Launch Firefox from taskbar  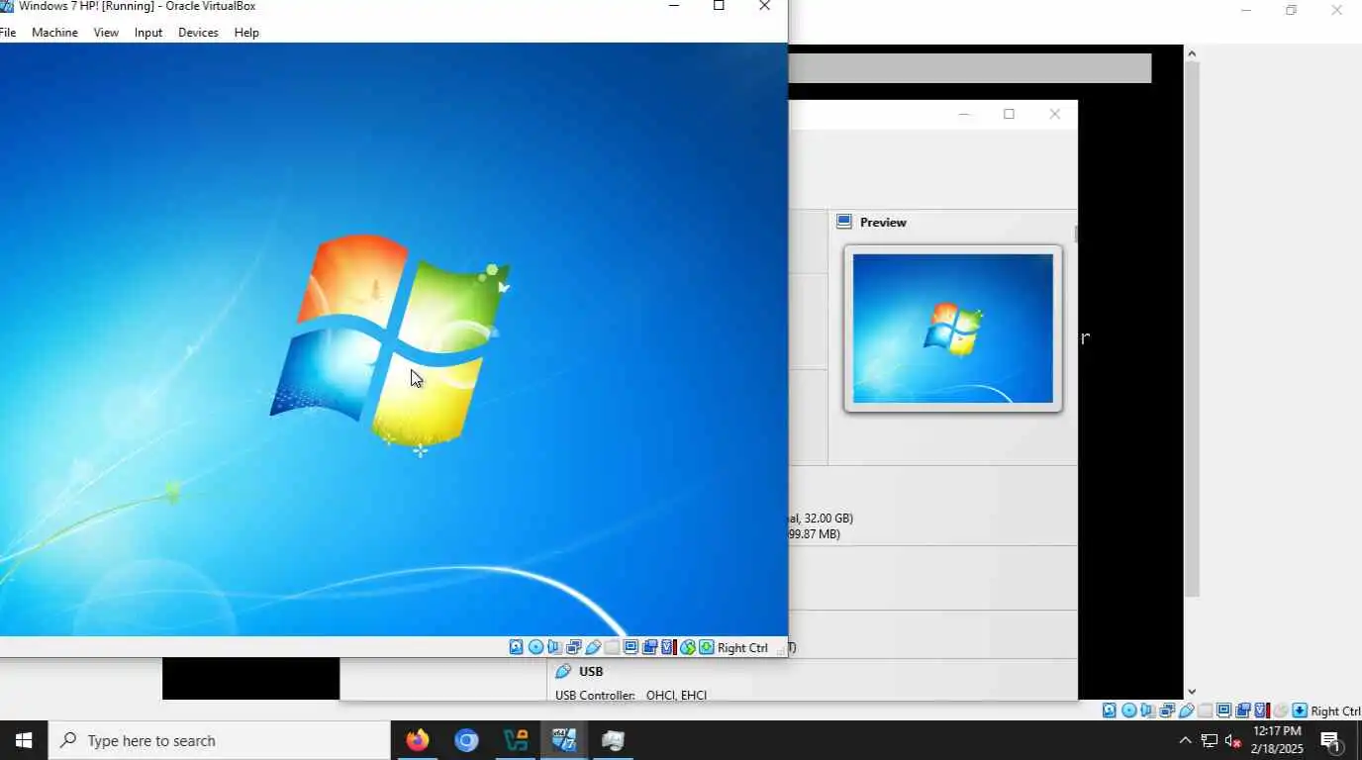418,740
